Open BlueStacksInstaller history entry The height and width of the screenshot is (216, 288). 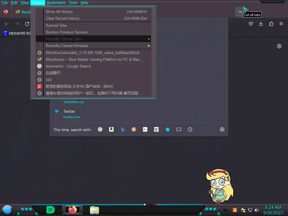(x=93, y=53)
